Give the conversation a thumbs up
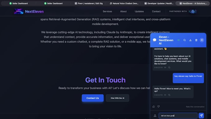Viewport: 211px width, 119px height. click(x=154, y=107)
